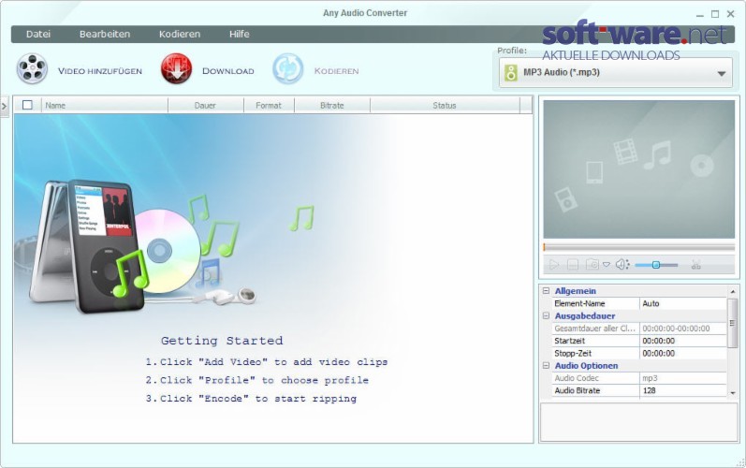Click the properties panel scroll up arrow
The image size is (746, 468).
[733, 291]
